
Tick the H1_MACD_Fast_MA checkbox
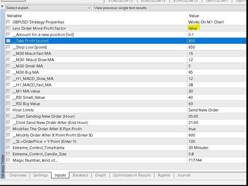tap(8, 84)
